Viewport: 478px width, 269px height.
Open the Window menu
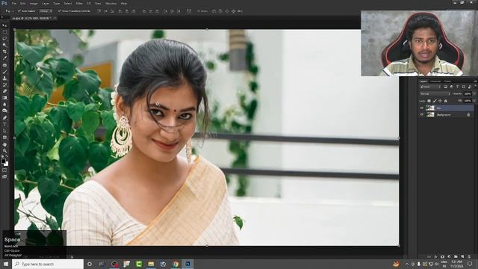[x=111, y=3]
